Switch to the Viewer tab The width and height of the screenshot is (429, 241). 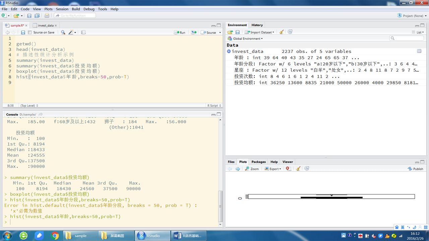pyautogui.click(x=288, y=162)
